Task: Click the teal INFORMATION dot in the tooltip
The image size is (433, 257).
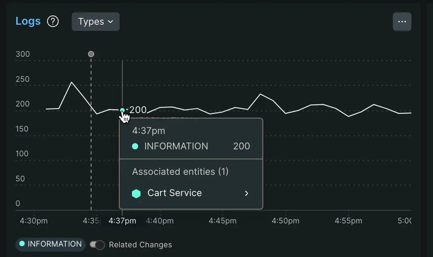Action: coord(135,146)
